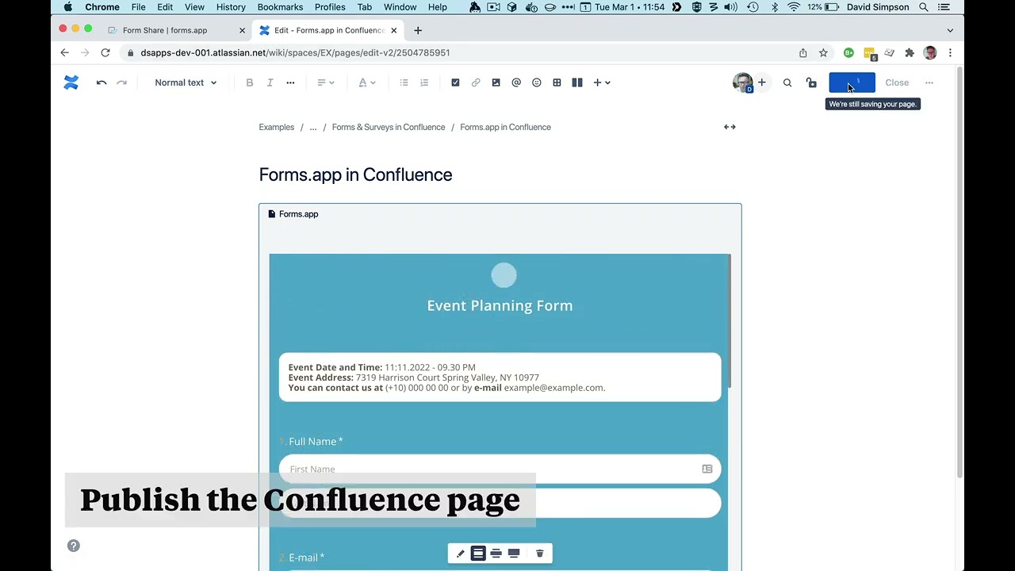1015x571 pixels.
Task: Toggle italic formatting
Action: coord(270,82)
